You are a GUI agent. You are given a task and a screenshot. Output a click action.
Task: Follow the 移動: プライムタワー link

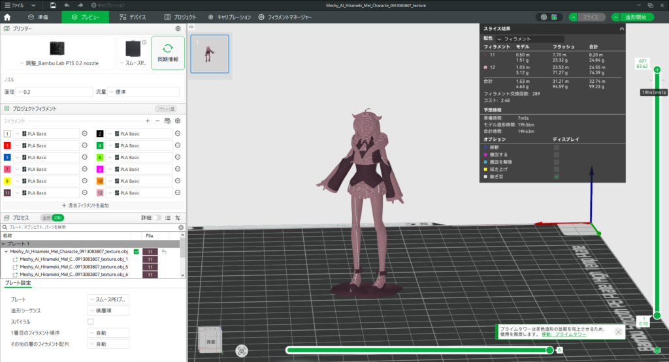564,335
